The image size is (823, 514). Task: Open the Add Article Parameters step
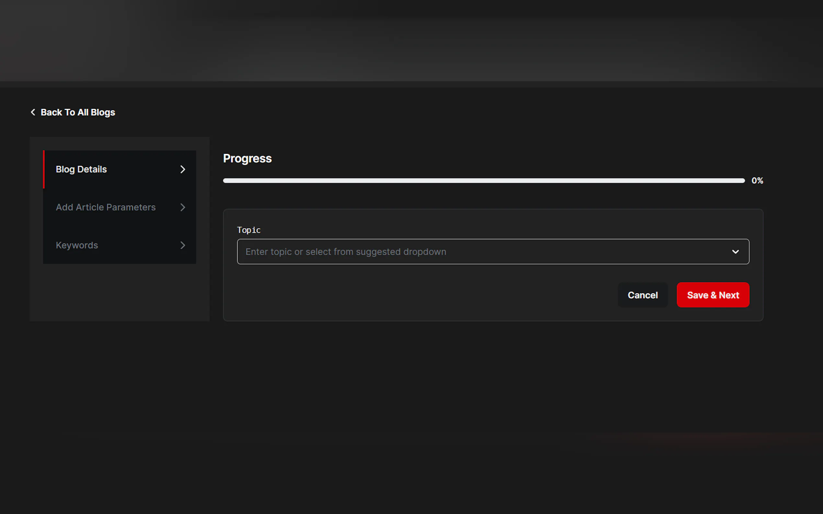pyautogui.click(x=106, y=207)
